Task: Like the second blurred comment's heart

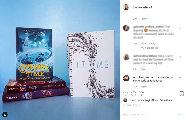Action: click(x=180, y=57)
